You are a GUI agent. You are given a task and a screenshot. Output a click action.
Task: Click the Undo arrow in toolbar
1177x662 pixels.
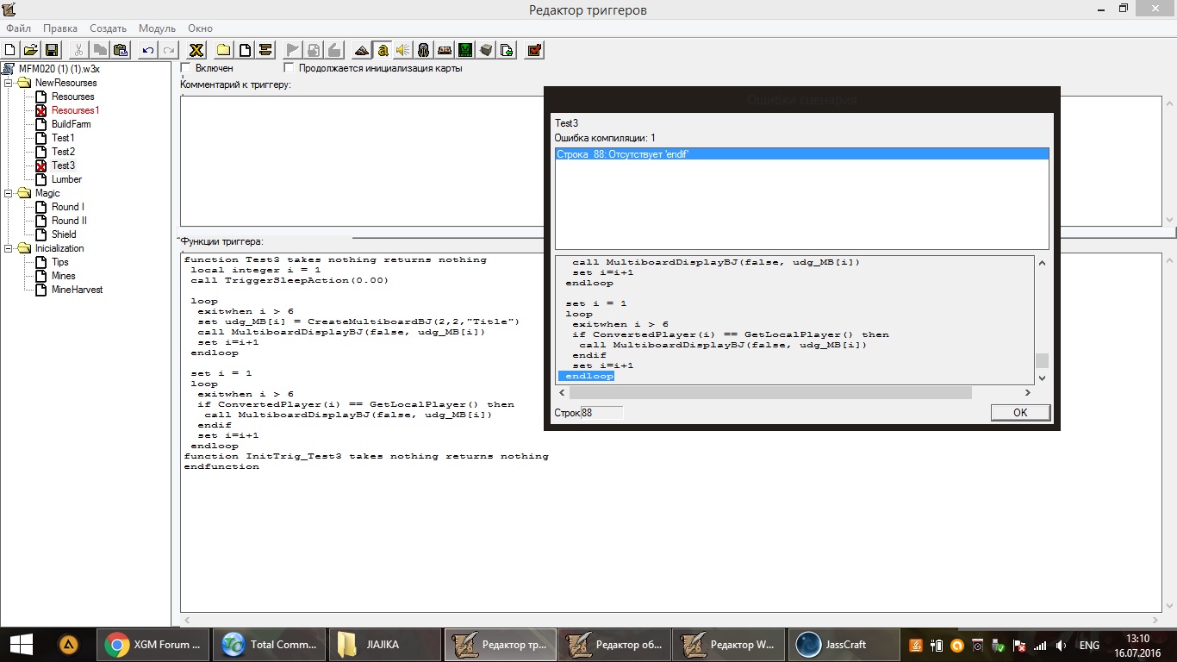(147, 50)
